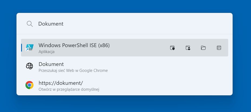The height and width of the screenshot is (112, 251).
Task: Open the https://dokument/ URL result
Action: coord(125,85)
